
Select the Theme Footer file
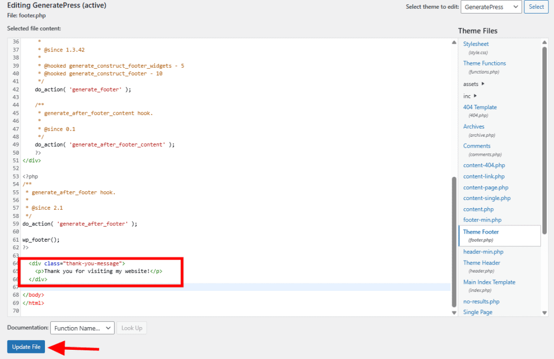coord(481,232)
